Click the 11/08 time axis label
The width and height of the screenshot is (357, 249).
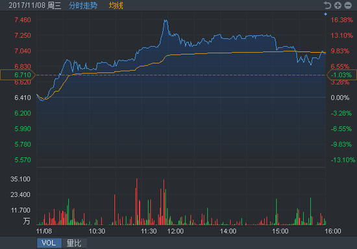click(44, 231)
